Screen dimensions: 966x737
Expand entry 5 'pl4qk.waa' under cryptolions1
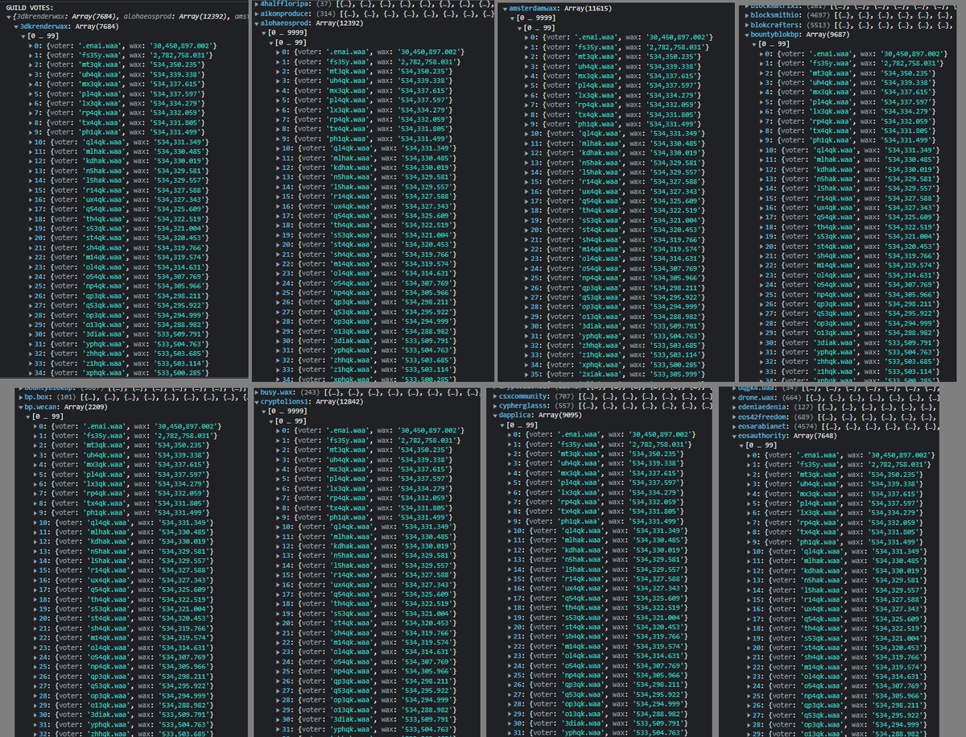point(278,478)
